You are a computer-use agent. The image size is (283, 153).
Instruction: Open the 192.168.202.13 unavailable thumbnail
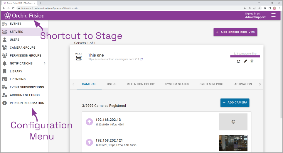tap(233, 122)
